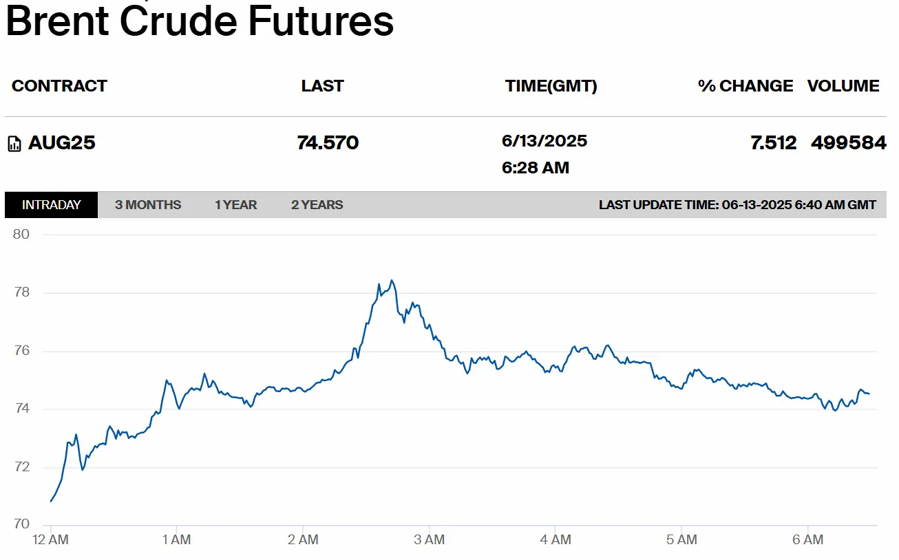This screenshot has height=560, width=899.
Task: Show the 1 YEAR chart view
Action: tap(236, 205)
